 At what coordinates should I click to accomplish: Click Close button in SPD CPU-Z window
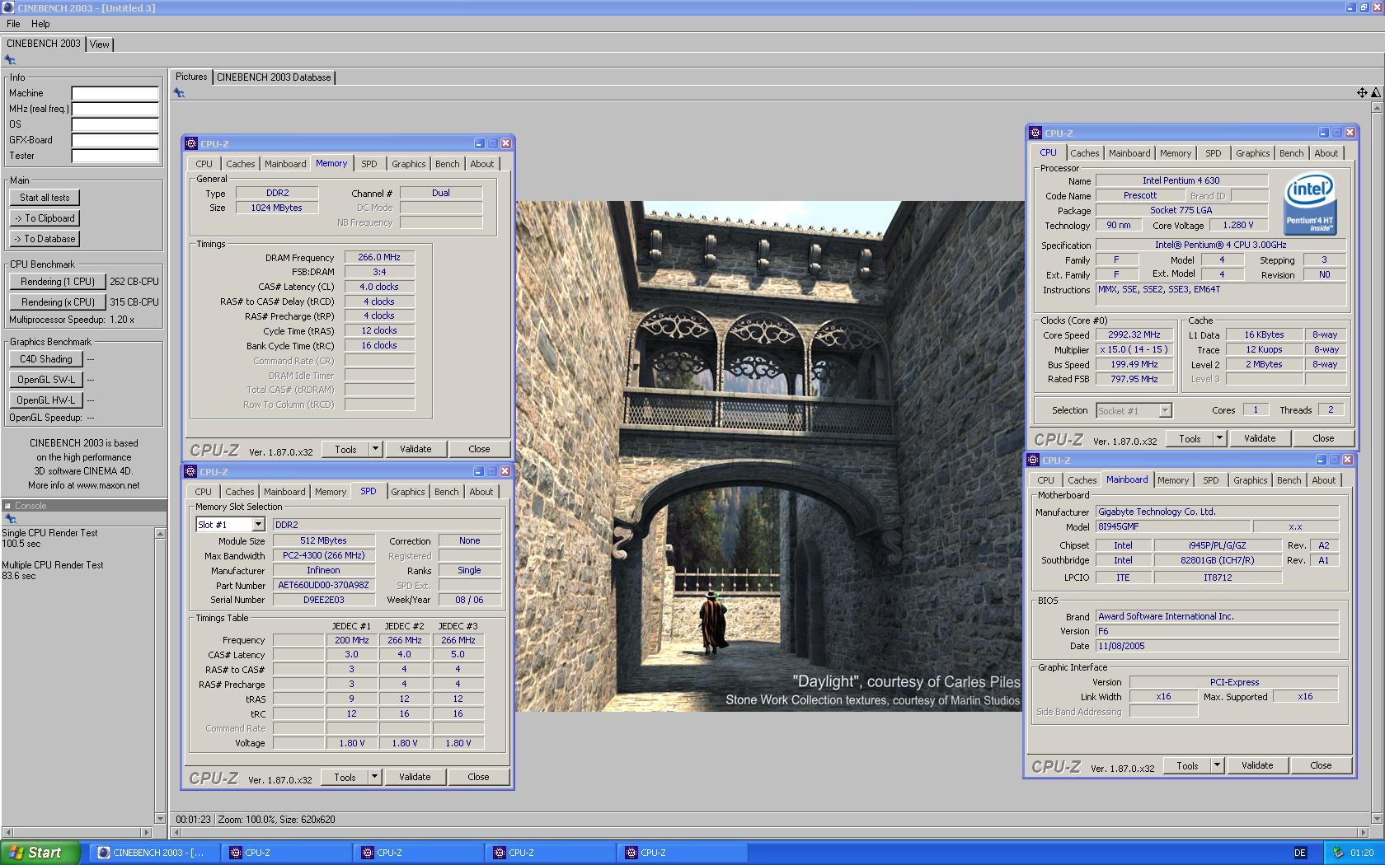478,777
